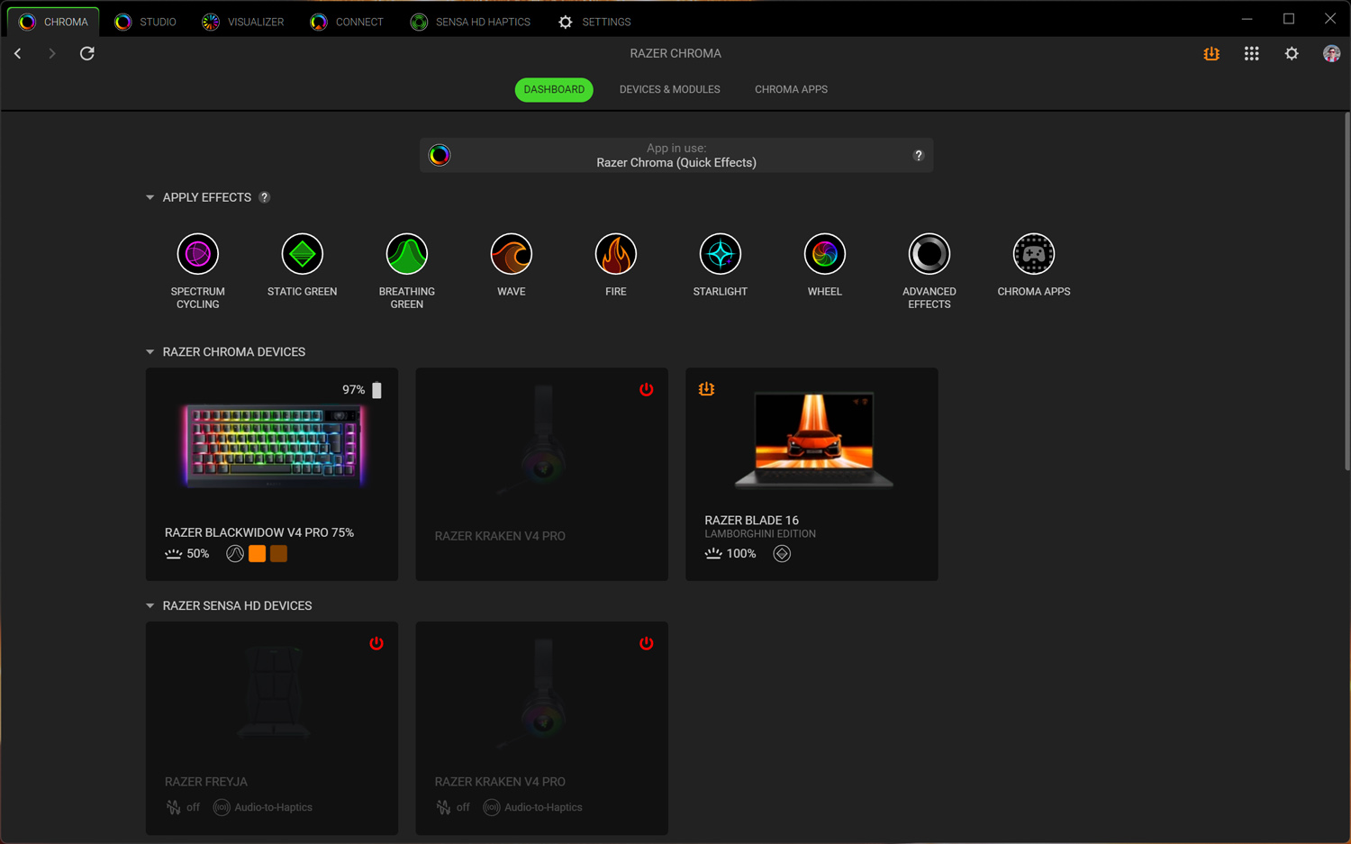
Task: Open the user profile avatar
Action: point(1331,53)
